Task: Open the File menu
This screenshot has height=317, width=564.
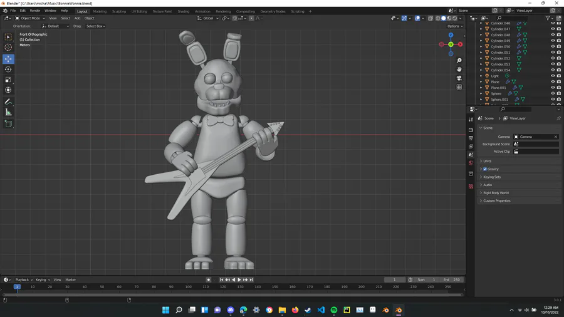Action: coord(13,11)
